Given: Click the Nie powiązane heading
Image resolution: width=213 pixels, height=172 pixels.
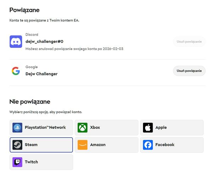Looking at the screenshot, I should pos(30,102).
